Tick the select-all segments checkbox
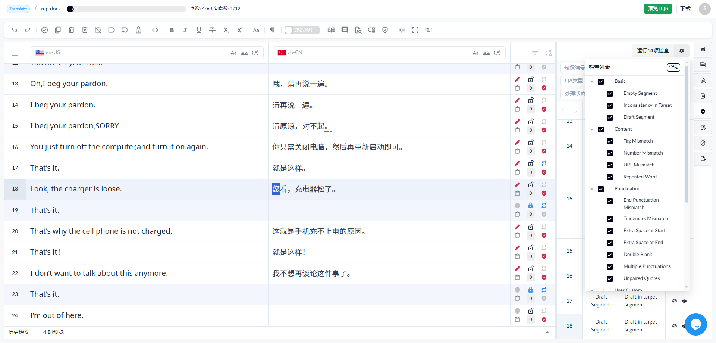716x343 pixels. click(x=15, y=53)
